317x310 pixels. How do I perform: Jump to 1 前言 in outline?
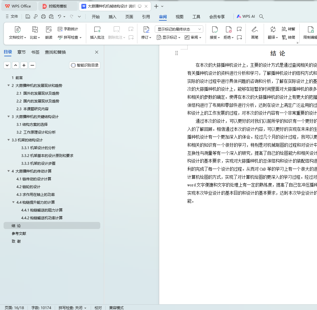(17, 78)
